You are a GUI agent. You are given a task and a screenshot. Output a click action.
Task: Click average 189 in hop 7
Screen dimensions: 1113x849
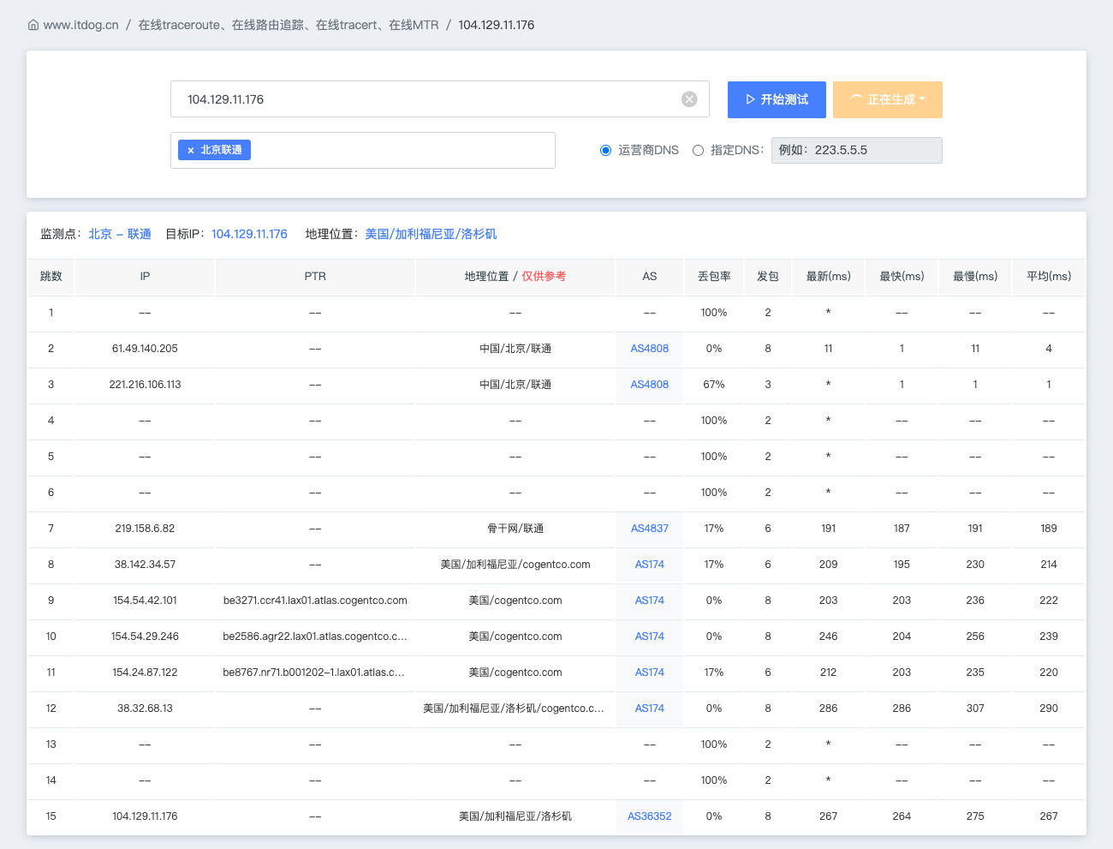1049,529
